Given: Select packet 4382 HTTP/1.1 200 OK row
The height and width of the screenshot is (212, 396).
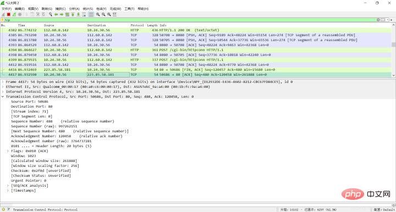Looking at the screenshot, I should 196,30.
